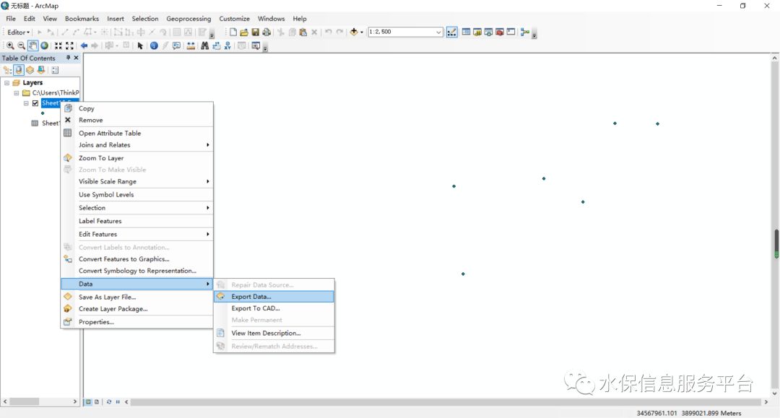Image resolution: width=780 pixels, height=418 pixels.
Task: Click the Fixed Zoom Out icon
Action: click(x=69, y=45)
